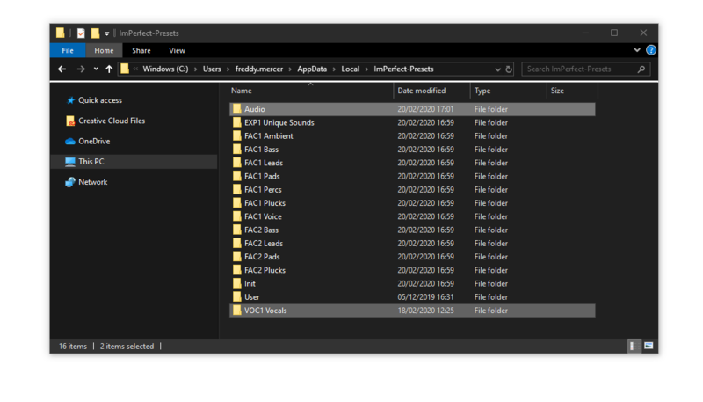Open the View ribbon tab

coord(177,51)
